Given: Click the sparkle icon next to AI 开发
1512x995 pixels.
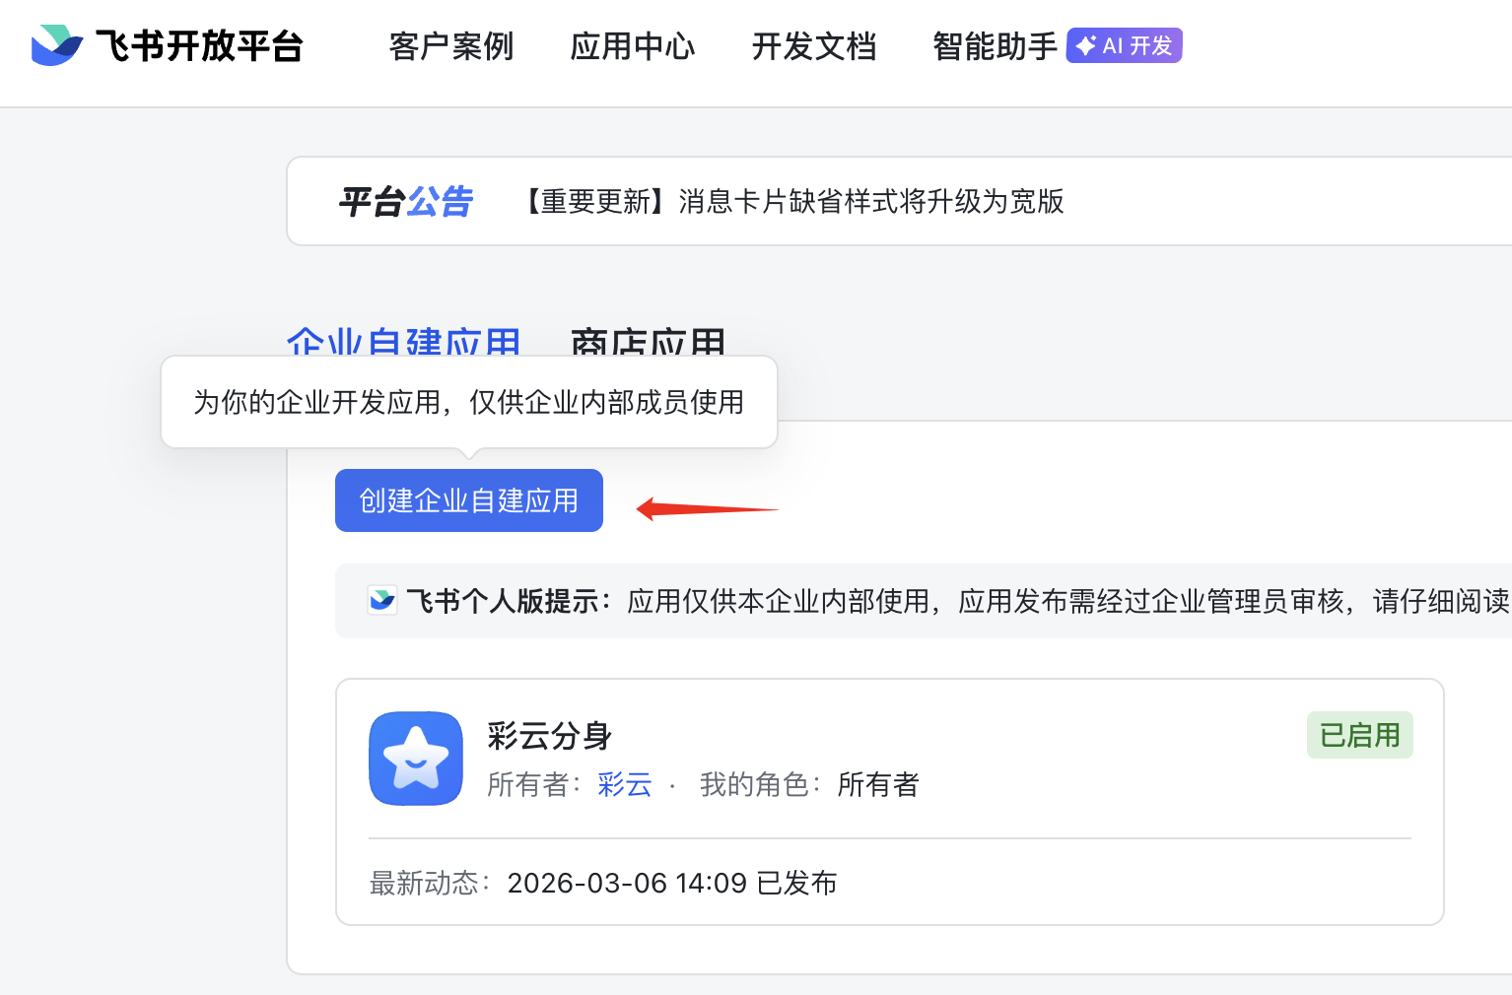Looking at the screenshot, I should tap(1085, 45).
